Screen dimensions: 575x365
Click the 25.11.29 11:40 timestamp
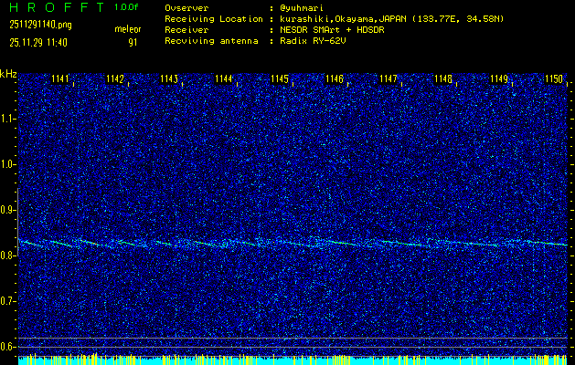tap(40, 42)
